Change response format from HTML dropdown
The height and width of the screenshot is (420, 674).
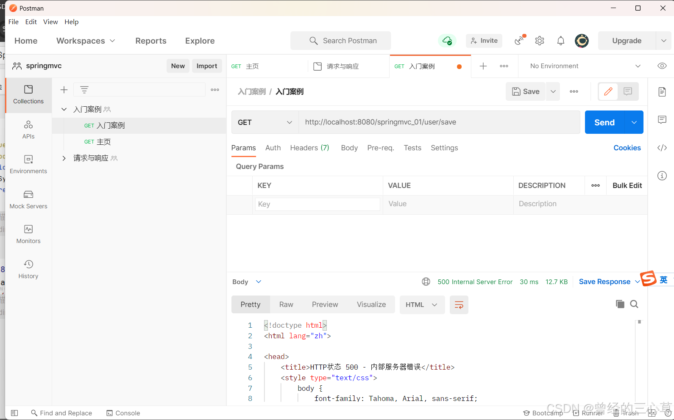[x=422, y=305]
